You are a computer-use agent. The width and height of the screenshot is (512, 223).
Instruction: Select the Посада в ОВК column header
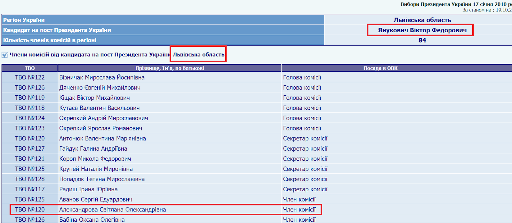[x=380, y=68]
